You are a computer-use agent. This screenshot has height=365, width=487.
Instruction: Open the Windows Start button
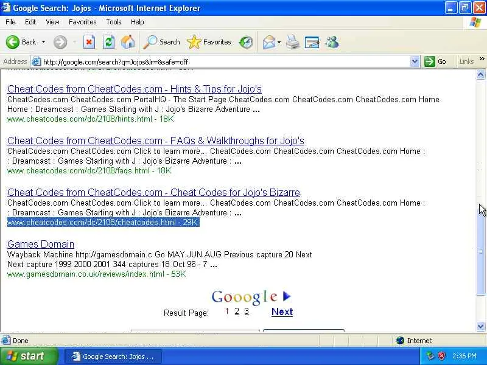29,356
